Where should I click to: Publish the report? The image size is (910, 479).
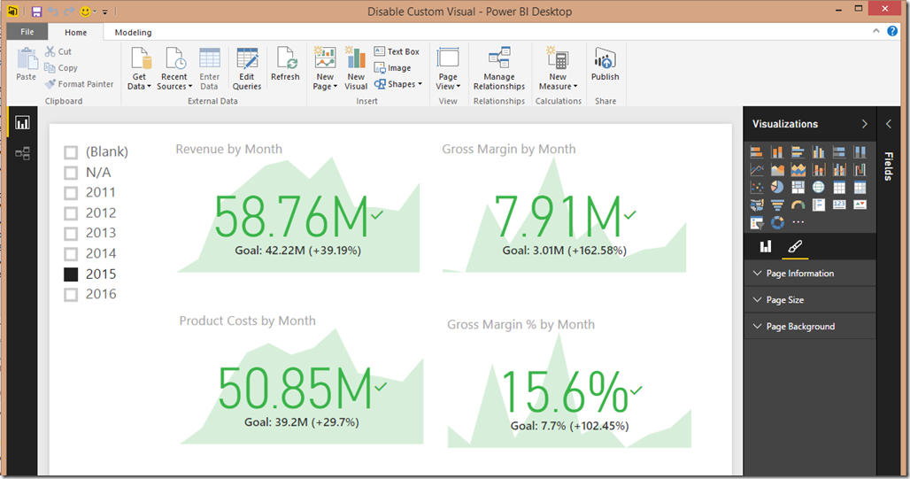pyautogui.click(x=605, y=64)
